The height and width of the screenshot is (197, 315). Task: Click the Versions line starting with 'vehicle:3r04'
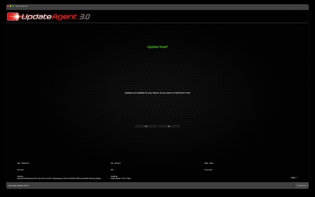(x=59, y=178)
